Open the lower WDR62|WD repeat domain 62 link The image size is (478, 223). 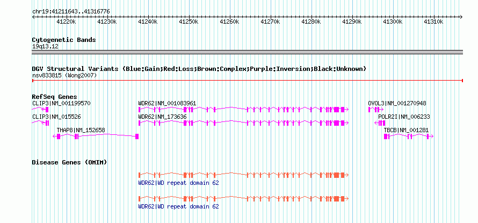179,206
